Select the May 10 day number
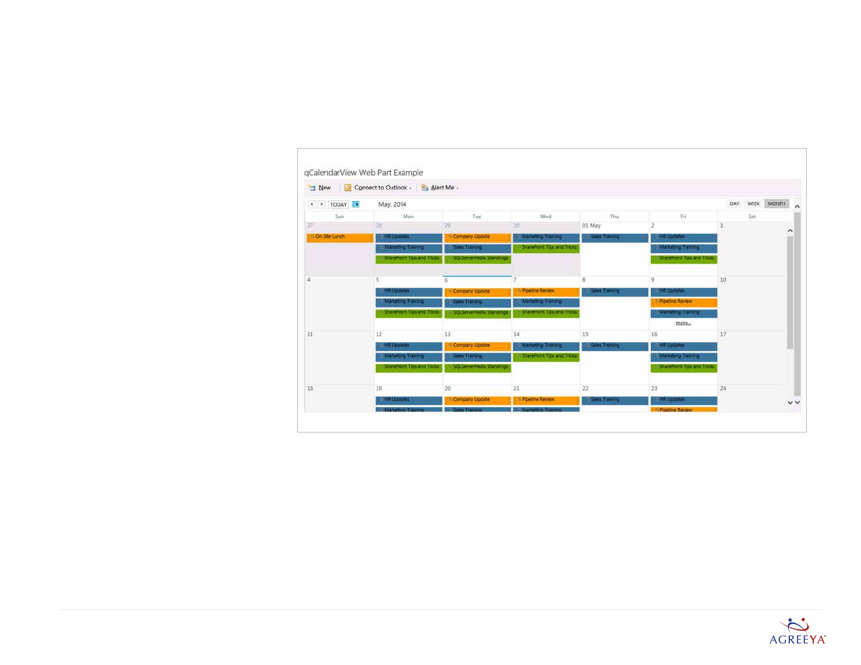861x665 pixels. click(x=723, y=280)
